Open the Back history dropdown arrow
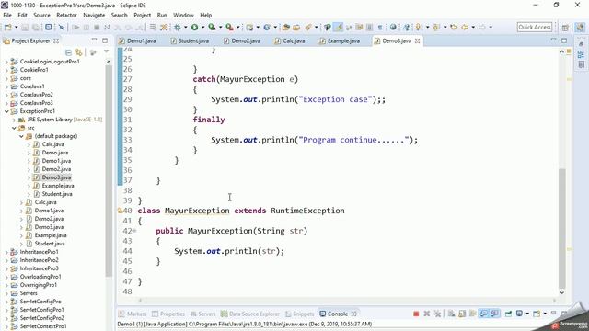The height and width of the screenshot is (331, 589). (473, 27)
